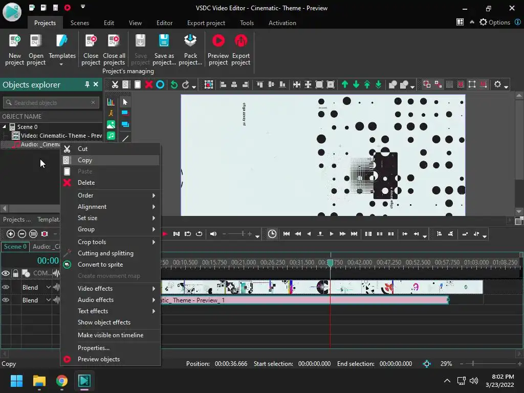This screenshot has height=393, width=524.
Task: Collapse the Scene 0 tree node
Action: click(x=4, y=127)
